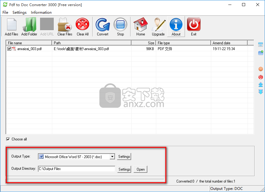Toggle the Choose all checkbox

pyautogui.click(x=8, y=139)
